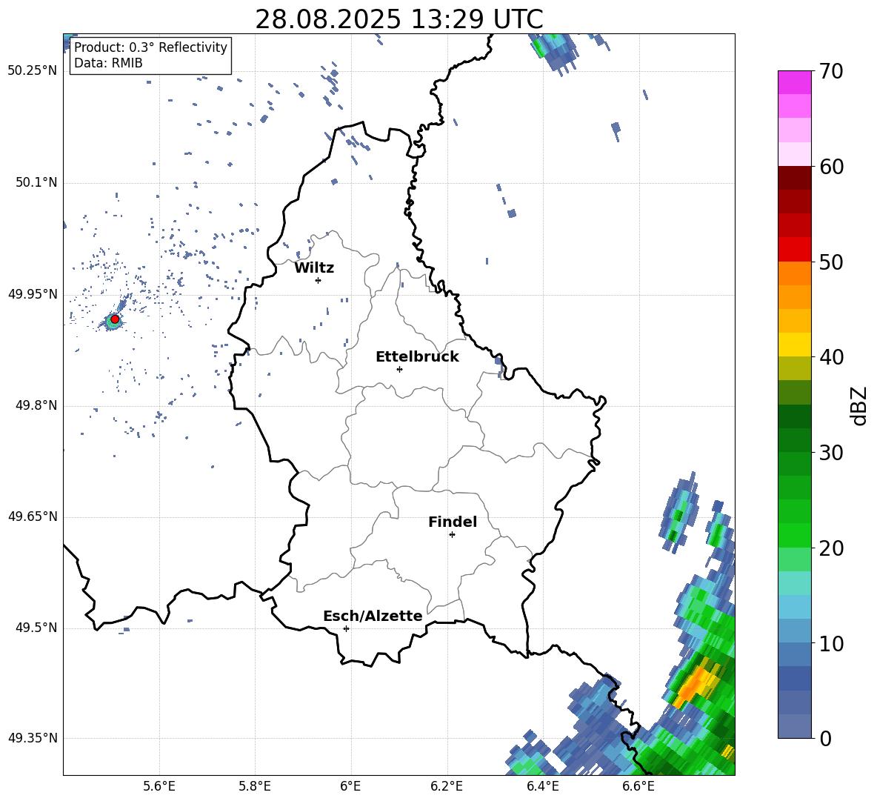This screenshot has width=877, height=801.
Task: Click the colorbar tick label 50
Action: pos(831,262)
